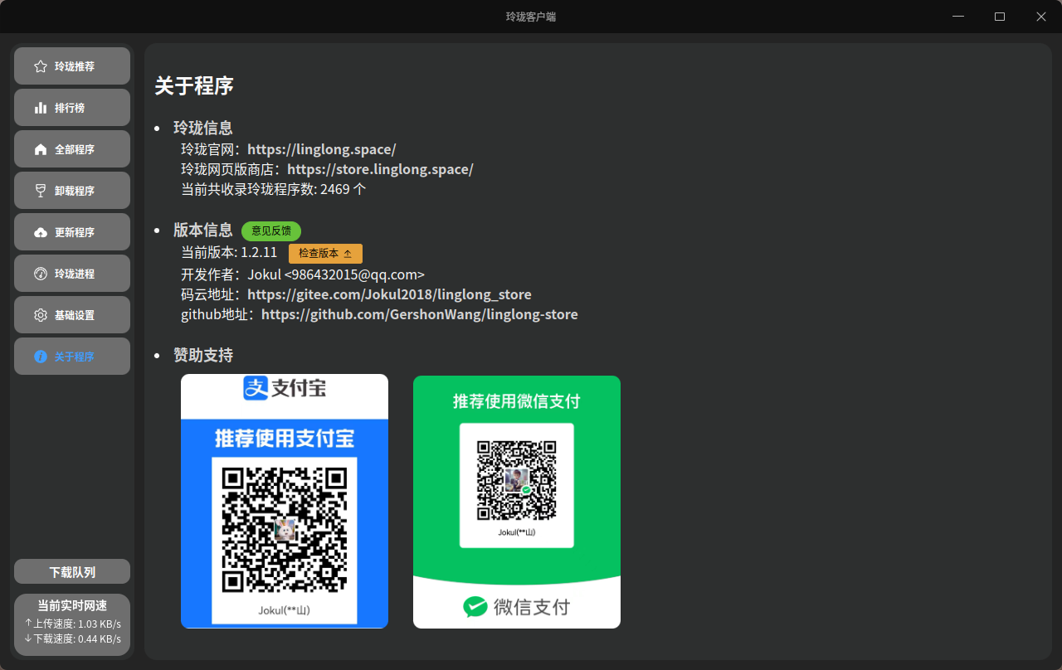
Task: Switch to the 排行榜 page
Action: [x=72, y=108]
